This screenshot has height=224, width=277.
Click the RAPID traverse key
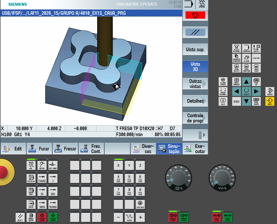click(129, 218)
